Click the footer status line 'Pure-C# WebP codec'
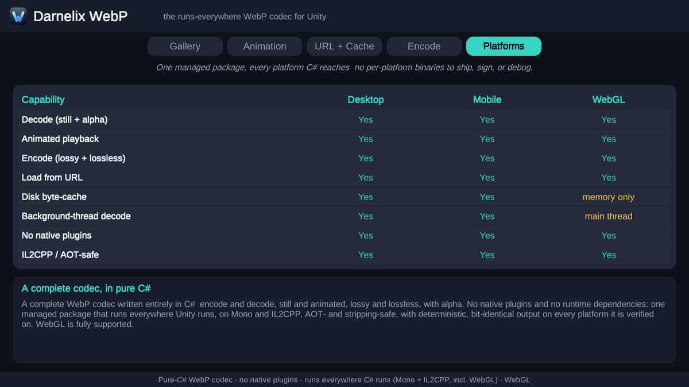The height and width of the screenshot is (387, 689). pyautogui.click(x=344, y=380)
